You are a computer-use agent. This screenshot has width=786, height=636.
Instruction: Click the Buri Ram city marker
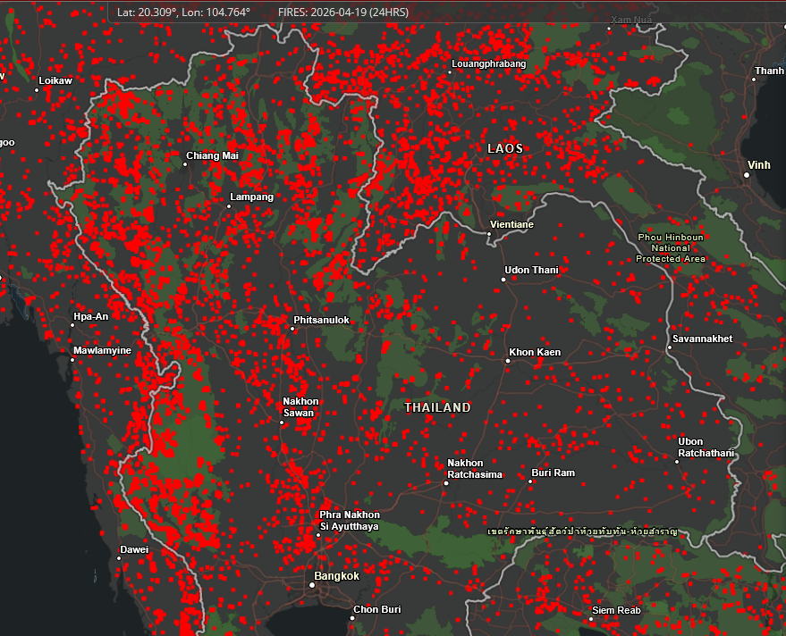point(529,482)
